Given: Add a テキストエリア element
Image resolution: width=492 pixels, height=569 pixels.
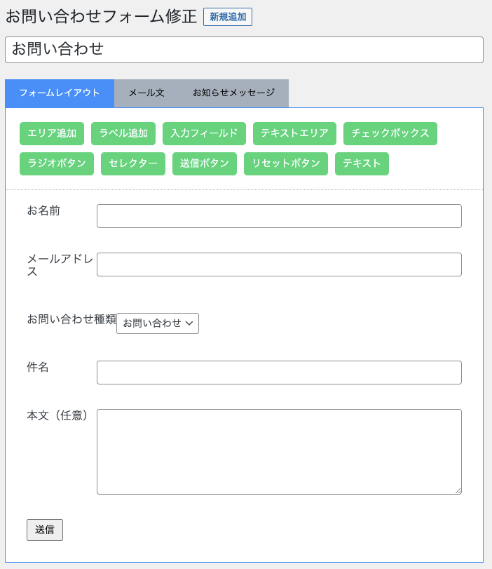Looking at the screenshot, I should [x=294, y=133].
